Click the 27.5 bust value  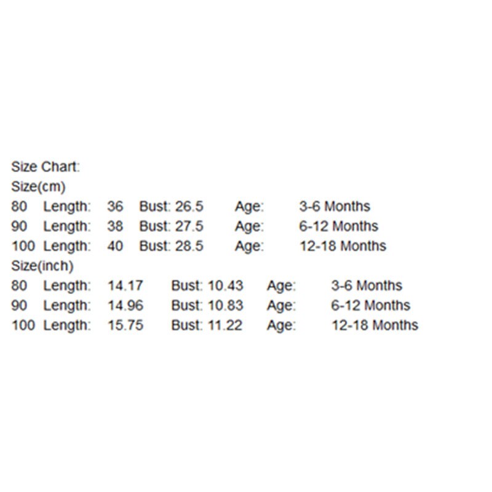click(x=189, y=226)
